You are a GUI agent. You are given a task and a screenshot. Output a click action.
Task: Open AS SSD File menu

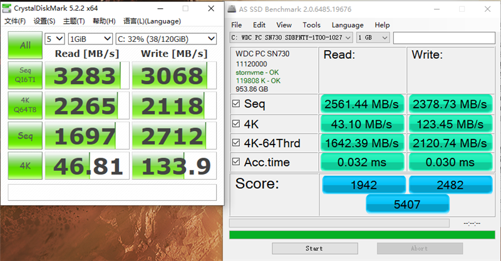tap(237, 25)
